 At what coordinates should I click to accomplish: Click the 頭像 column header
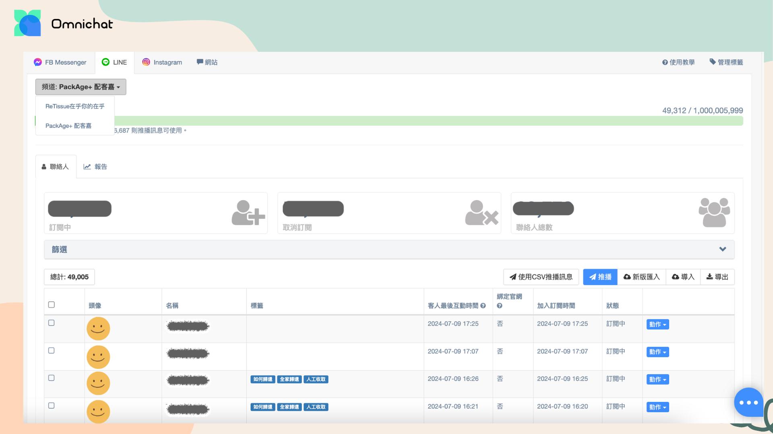[95, 306]
